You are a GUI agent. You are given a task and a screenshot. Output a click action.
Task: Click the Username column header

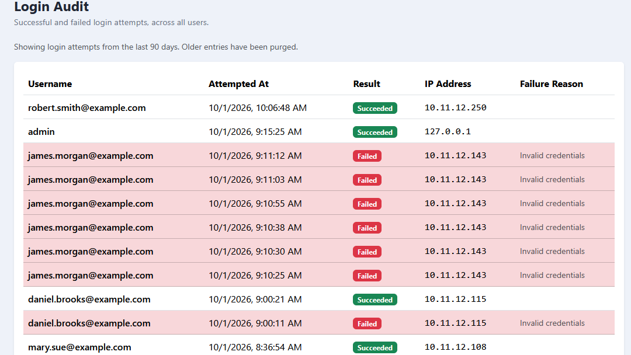pyautogui.click(x=50, y=84)
